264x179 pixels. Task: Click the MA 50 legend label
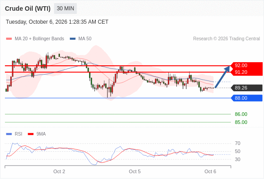pos(85,39)
